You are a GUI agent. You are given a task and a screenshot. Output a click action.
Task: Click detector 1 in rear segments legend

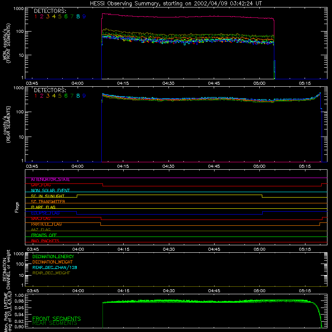click(36, 96)
